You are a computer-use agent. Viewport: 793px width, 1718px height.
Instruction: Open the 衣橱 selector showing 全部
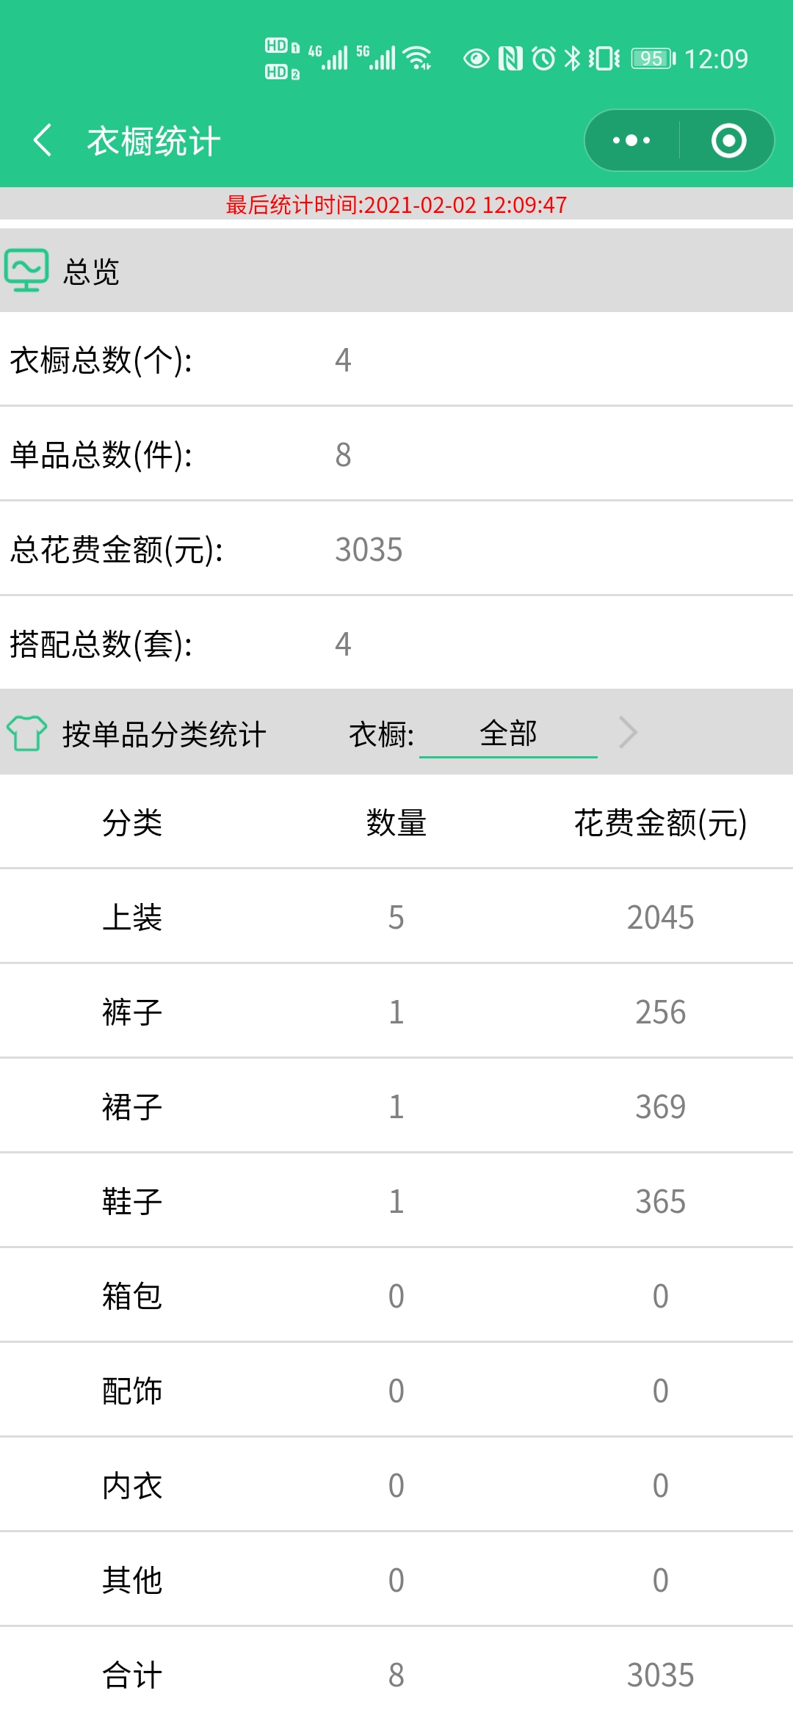(x=508, y=733)
